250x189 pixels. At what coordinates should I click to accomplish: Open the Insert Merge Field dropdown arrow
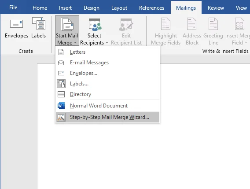coord(246,42)
